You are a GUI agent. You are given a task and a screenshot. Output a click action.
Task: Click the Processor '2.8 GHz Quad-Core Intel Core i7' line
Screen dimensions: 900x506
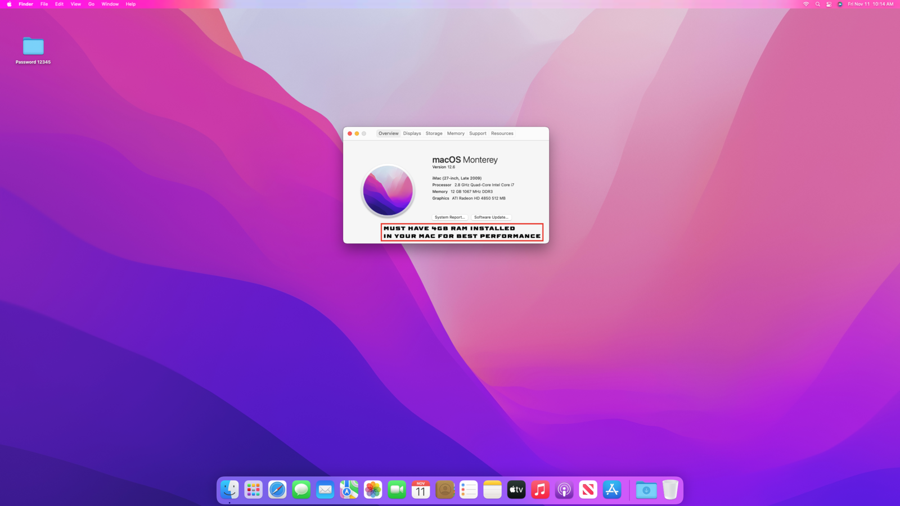[473, 185]
